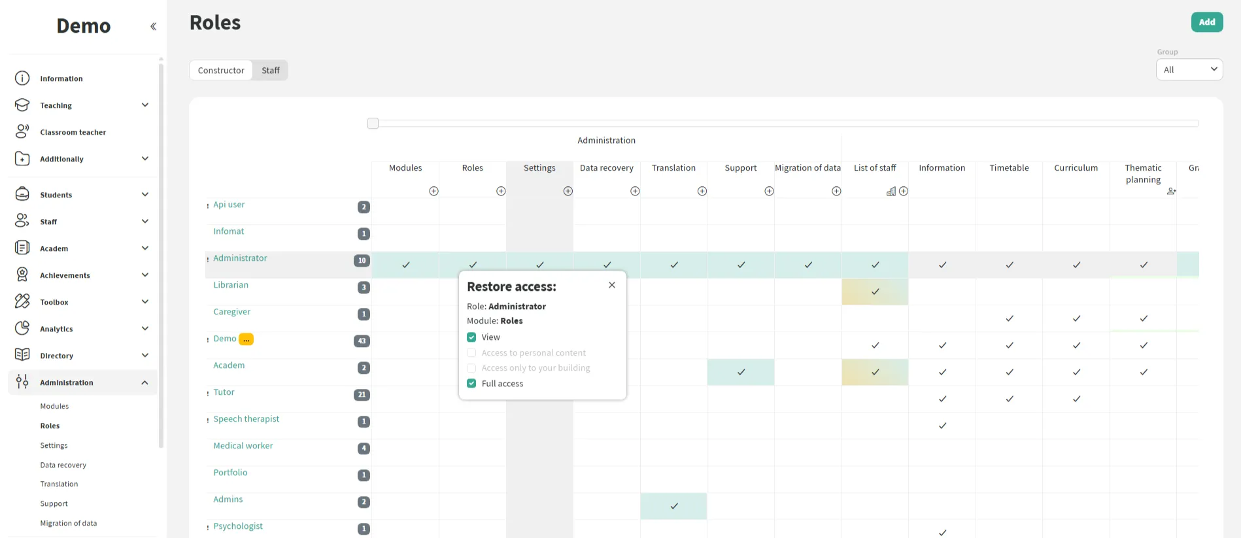
Task: Uncheck the View checkbox
Action: 471,337
